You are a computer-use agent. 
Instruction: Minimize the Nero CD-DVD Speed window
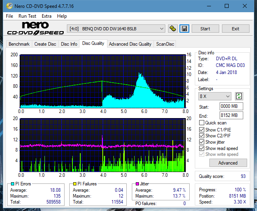click(209, 6)
